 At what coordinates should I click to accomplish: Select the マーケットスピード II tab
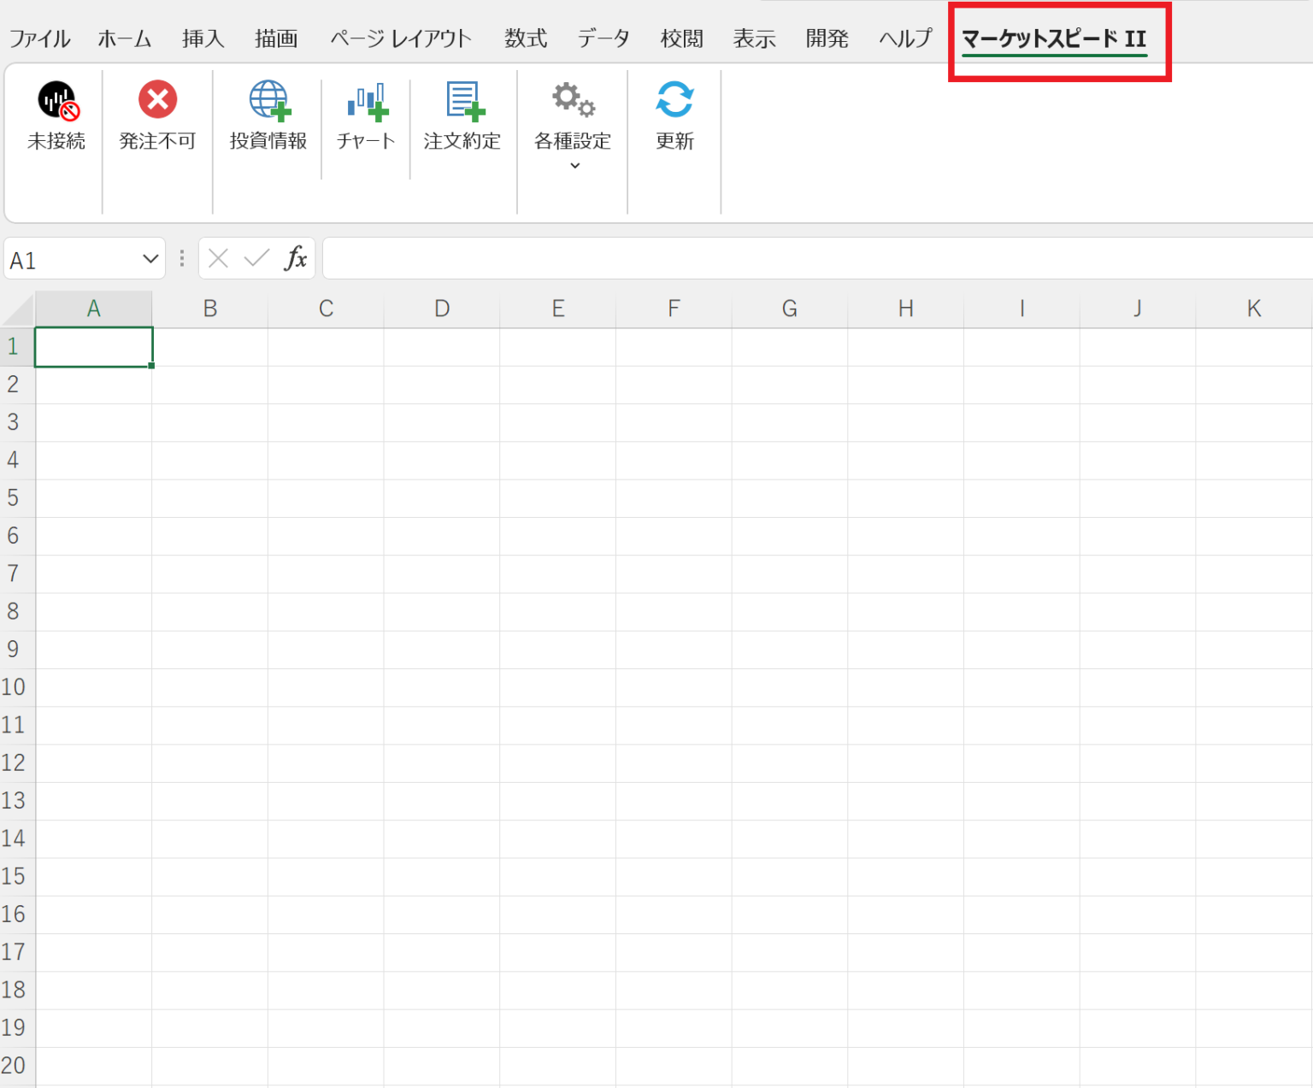[x=1054, y=39]
